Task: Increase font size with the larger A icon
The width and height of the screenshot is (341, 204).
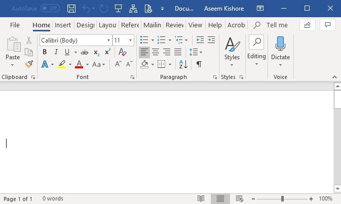Action: (118, 64)
